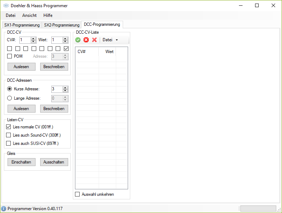Enable Lies auch SUSI-CV (897ff.)
Screen dimensions: 282x213
(9, 143)
